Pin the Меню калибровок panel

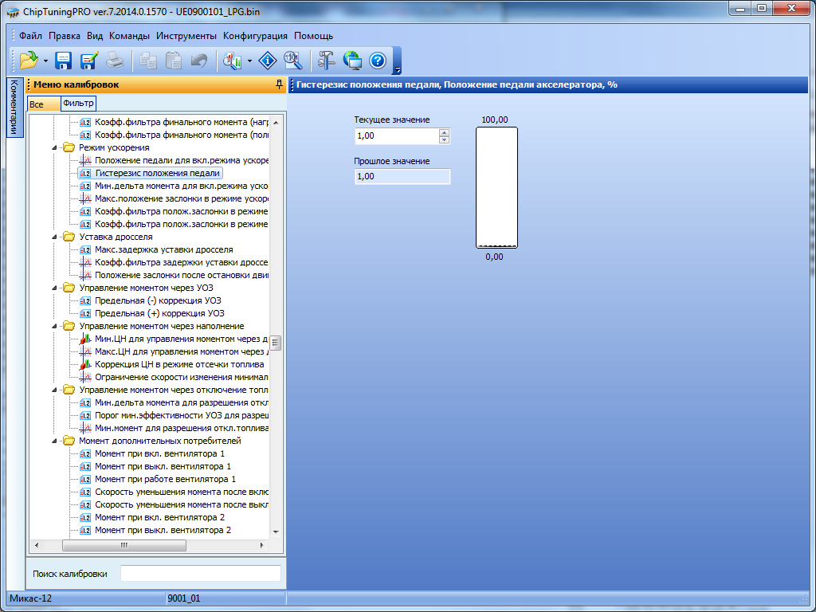coord(278,84)
